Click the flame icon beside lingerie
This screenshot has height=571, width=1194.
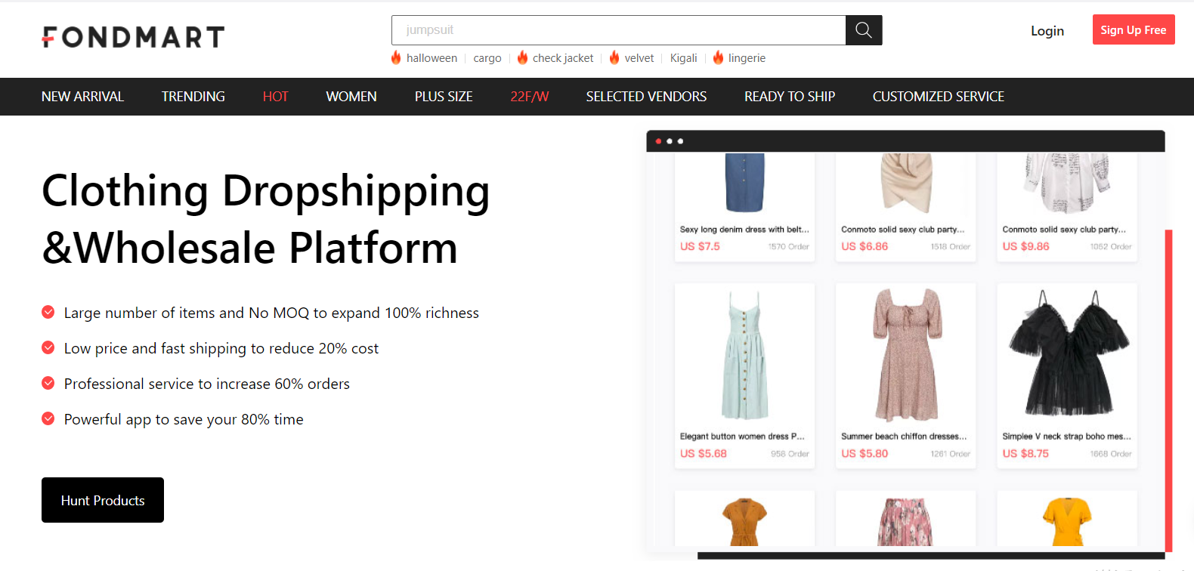click(x=718, y=57)
